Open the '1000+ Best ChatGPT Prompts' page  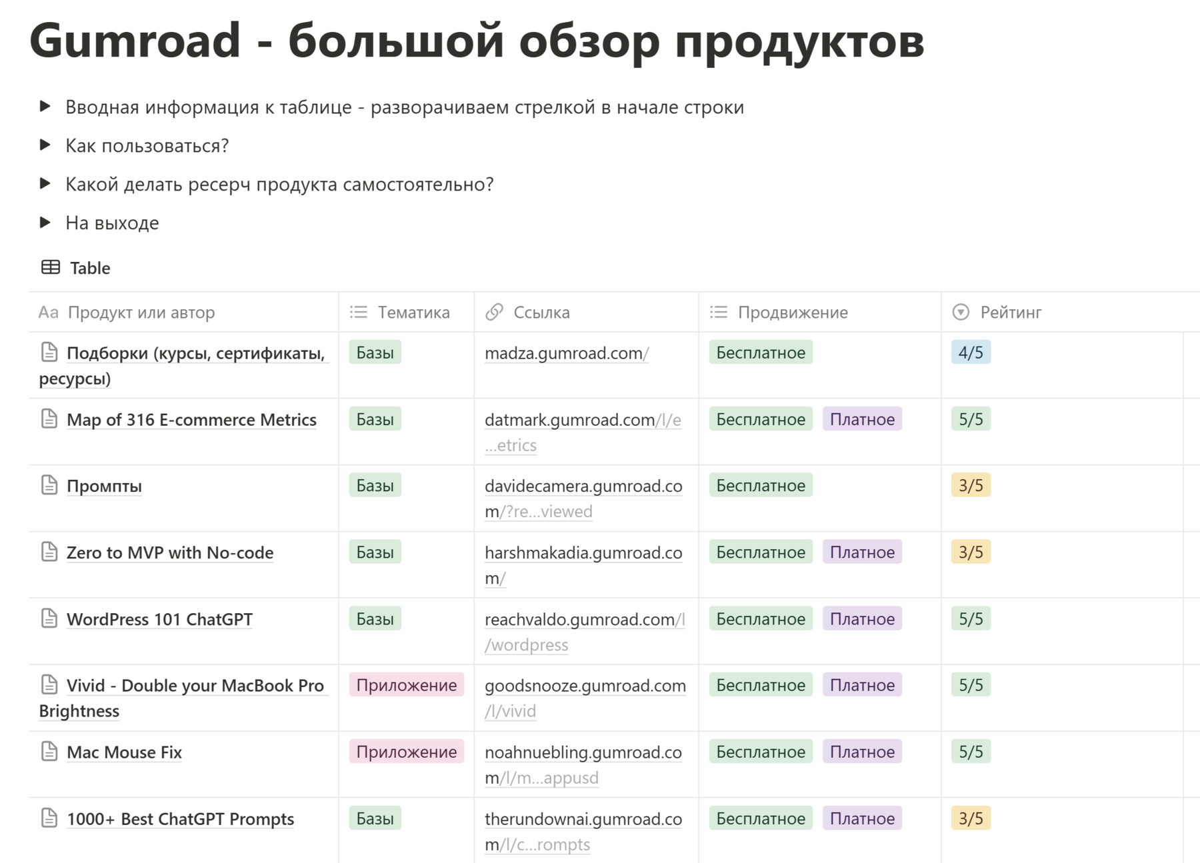pyautogui.click(x=180, y=819)
